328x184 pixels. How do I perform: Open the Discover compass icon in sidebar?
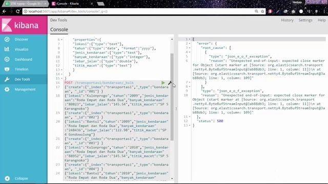click(7, 39)
